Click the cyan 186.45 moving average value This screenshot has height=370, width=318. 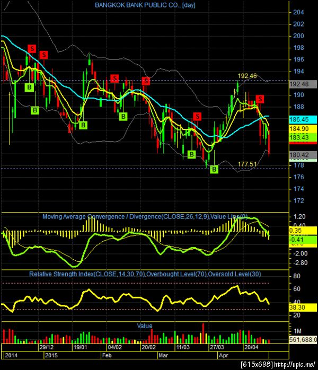[x=303, y=119]
